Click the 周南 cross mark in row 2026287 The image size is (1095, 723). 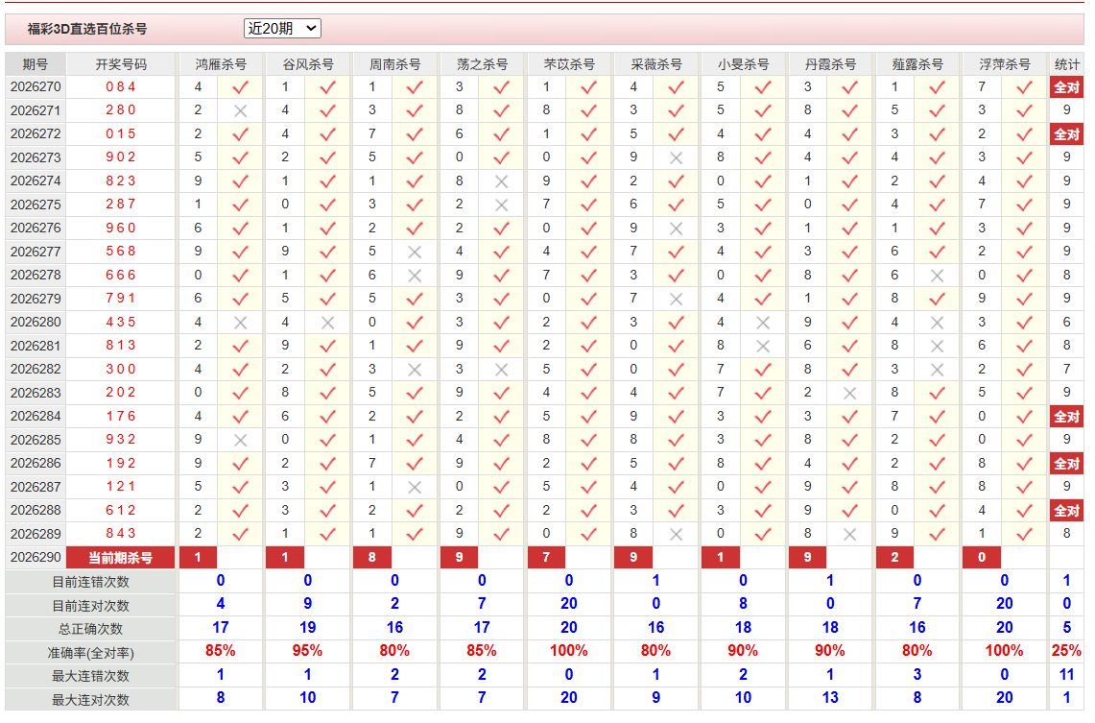pyautogui.click(x=415, y=487)
